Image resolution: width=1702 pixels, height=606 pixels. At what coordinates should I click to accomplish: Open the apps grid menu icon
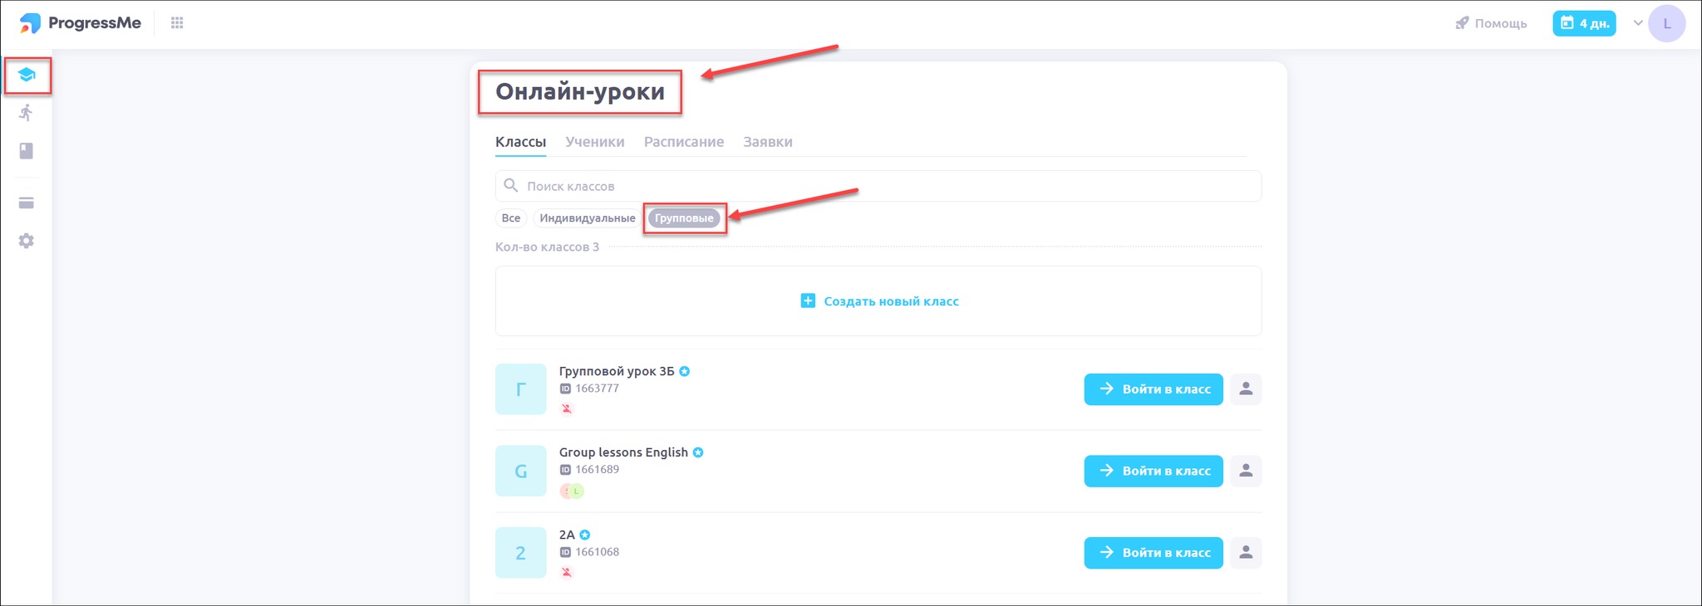[177, 23]
